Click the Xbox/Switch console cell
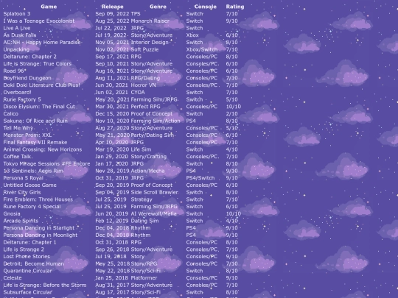 pyautogui.click(x=202, y=49)
